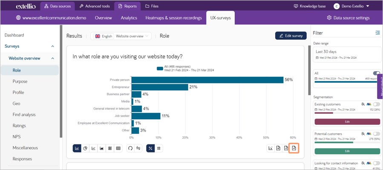Viewport: 383px width, 170px height.
Task: Click people icon on Potential customers segment
Action: pyautogui.click(x=363, y=134)
